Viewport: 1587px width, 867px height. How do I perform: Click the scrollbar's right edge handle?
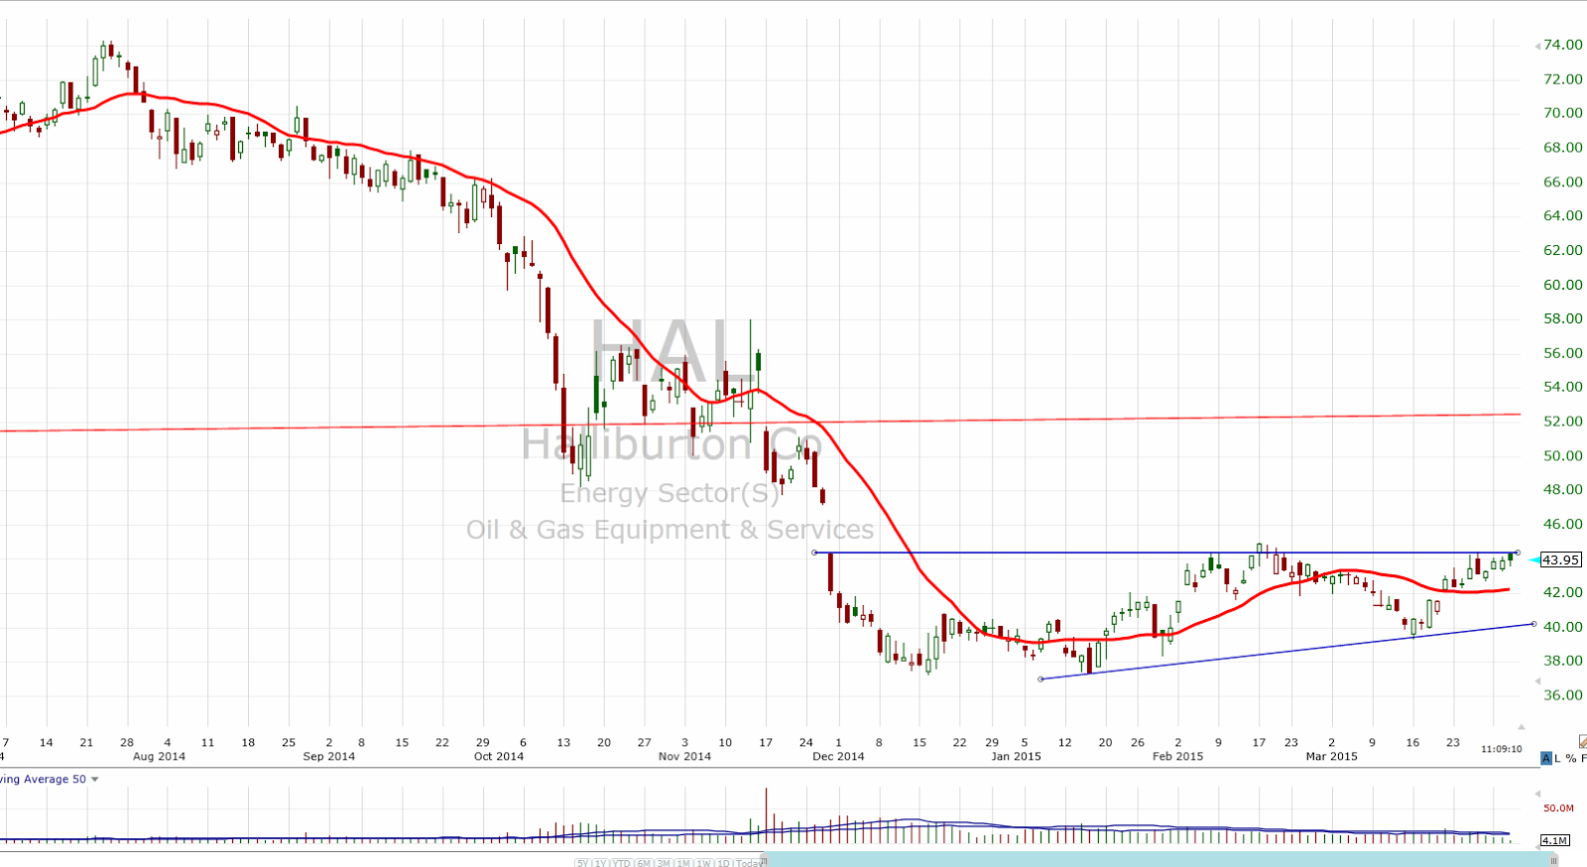click(x=1554, y=859)
